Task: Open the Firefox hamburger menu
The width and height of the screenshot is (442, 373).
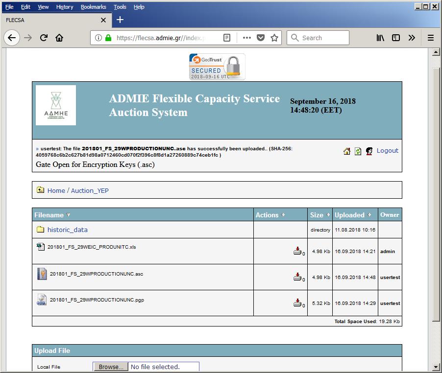Action: point(430,38)
